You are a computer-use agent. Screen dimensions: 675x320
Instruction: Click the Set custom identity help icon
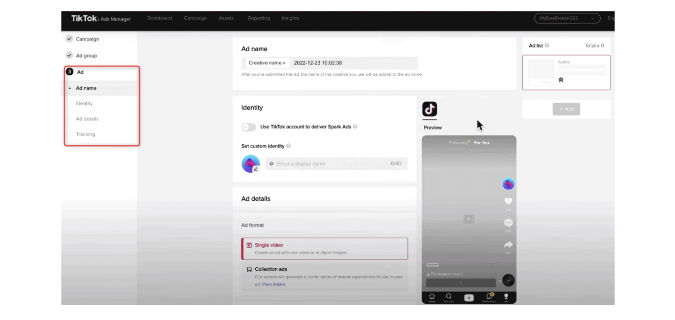pos(289,146)
